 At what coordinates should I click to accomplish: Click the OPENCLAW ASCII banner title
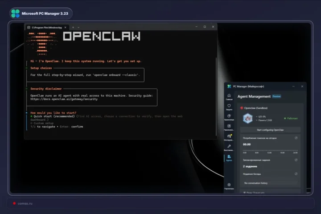[x=102, y=36]
